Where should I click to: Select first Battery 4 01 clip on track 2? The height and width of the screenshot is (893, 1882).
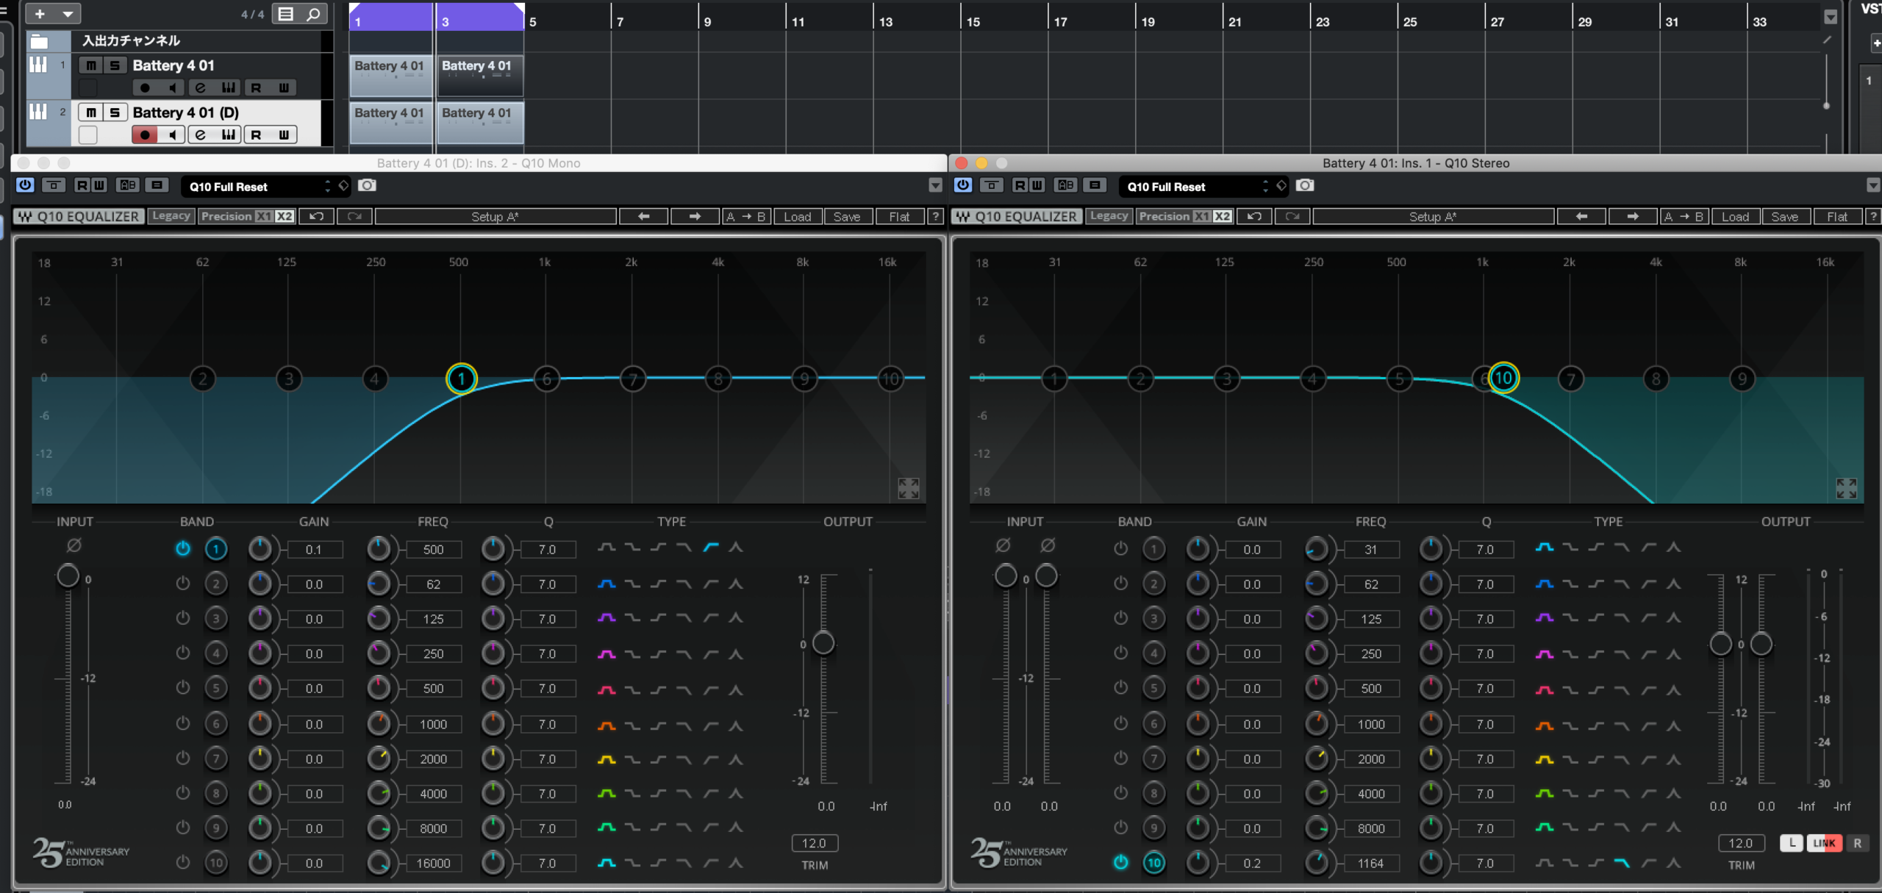[390, 122]
